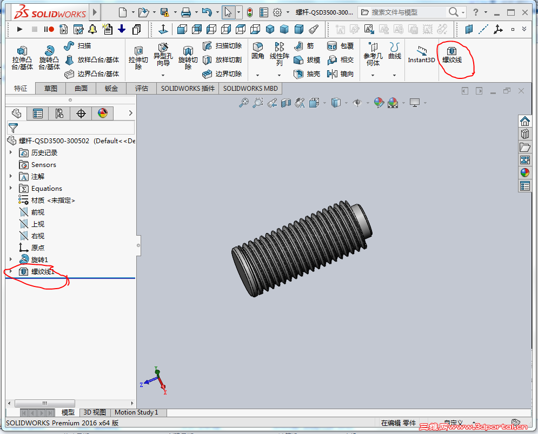Click the Intersect (相交) tool
Image resolution: width=538 pixels, height=434 pixels.
pos(340,59)
